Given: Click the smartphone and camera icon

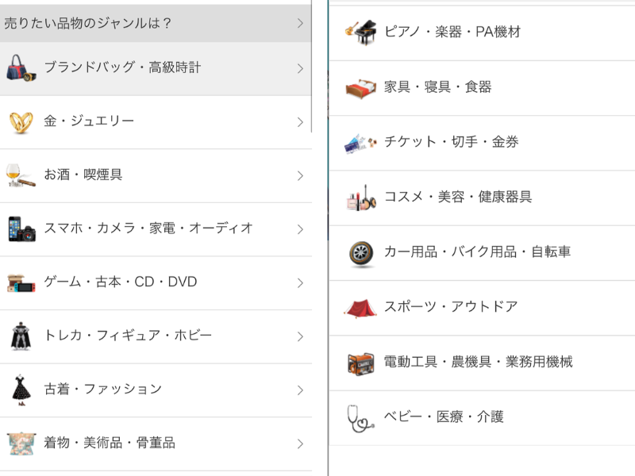Looking at the screenshot, I should 21,229.
